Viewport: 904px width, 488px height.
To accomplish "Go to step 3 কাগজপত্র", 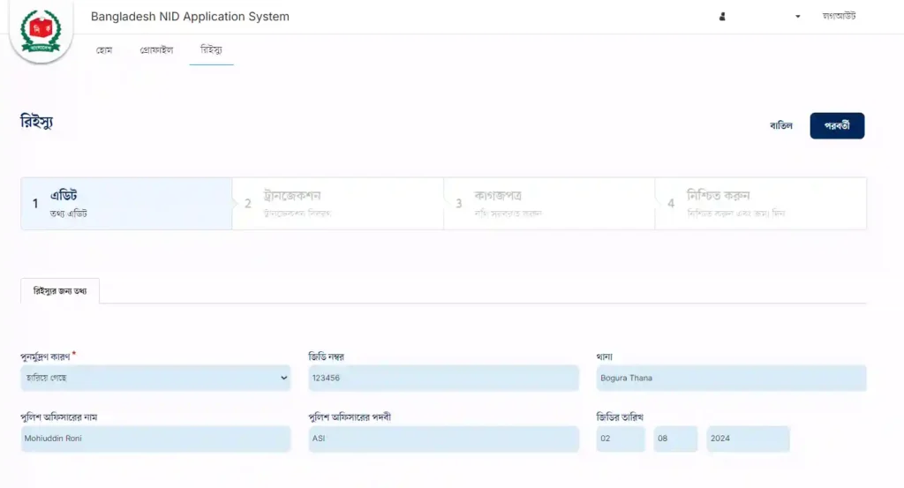I will 549,204.
